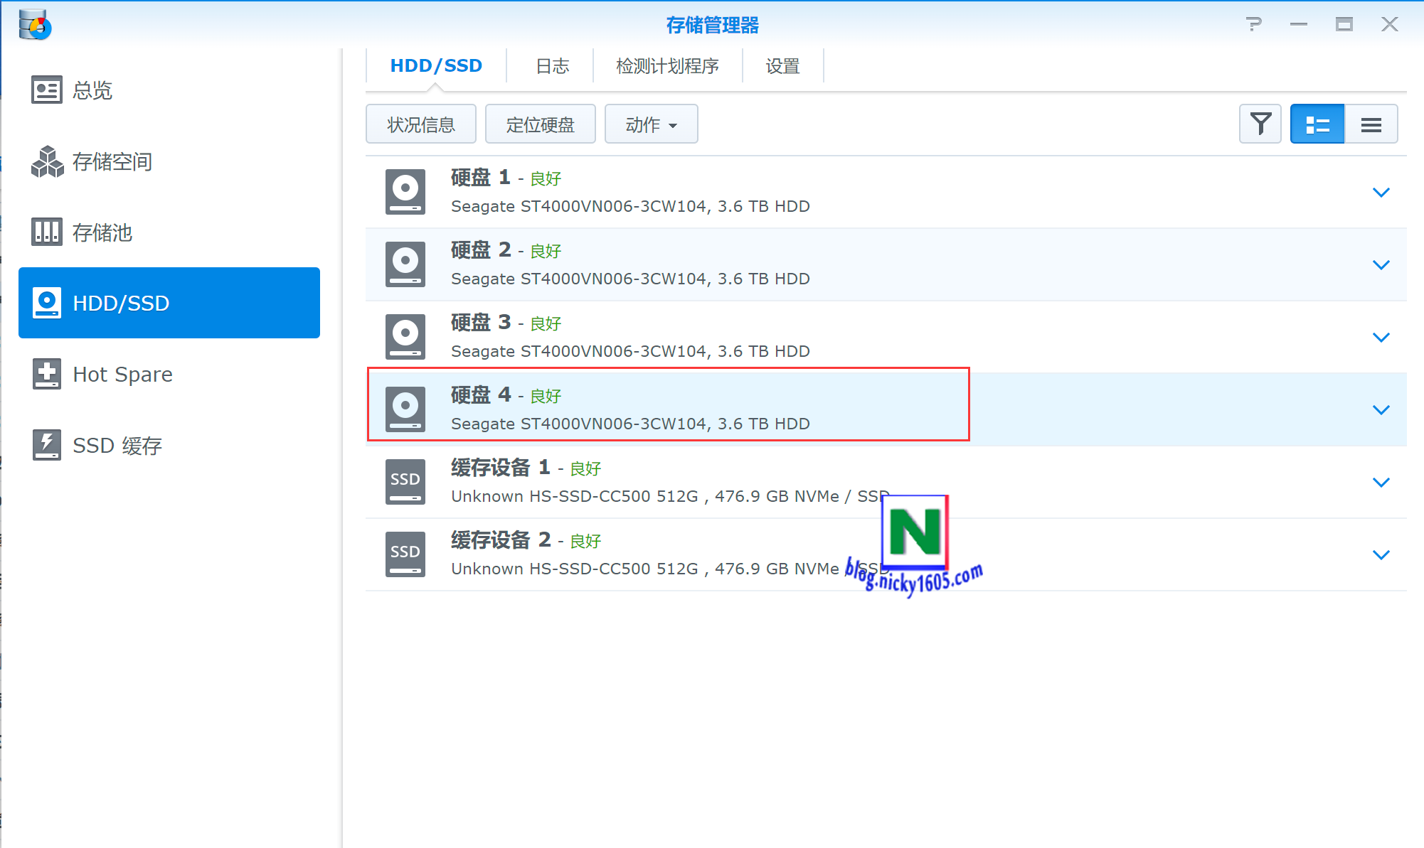The width and height of the screenshot is (1424, 848).
Task: Go to Hot Spare in sidebar
Action: click(169, 374)
